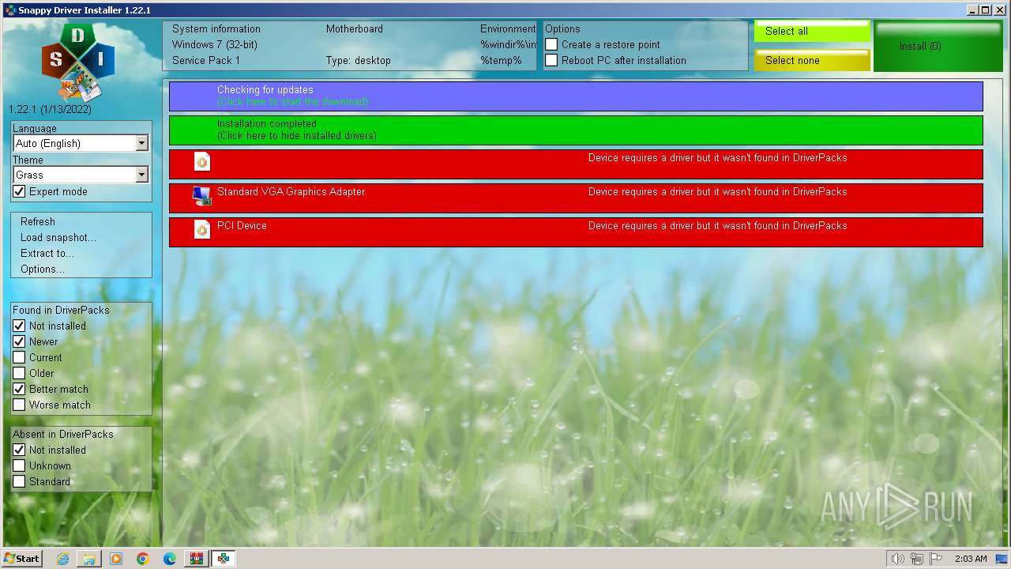Click Windows 7 (32-bit) text

point(215,45)
